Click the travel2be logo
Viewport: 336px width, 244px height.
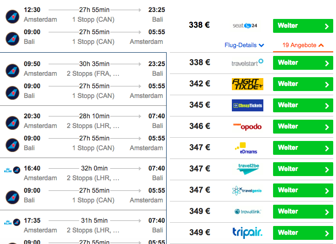[248, 169]
